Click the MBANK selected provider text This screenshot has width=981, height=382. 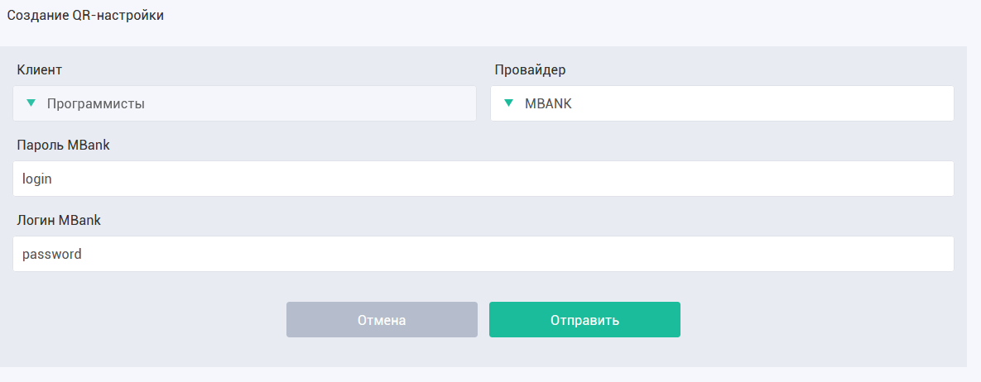(548, 104)
